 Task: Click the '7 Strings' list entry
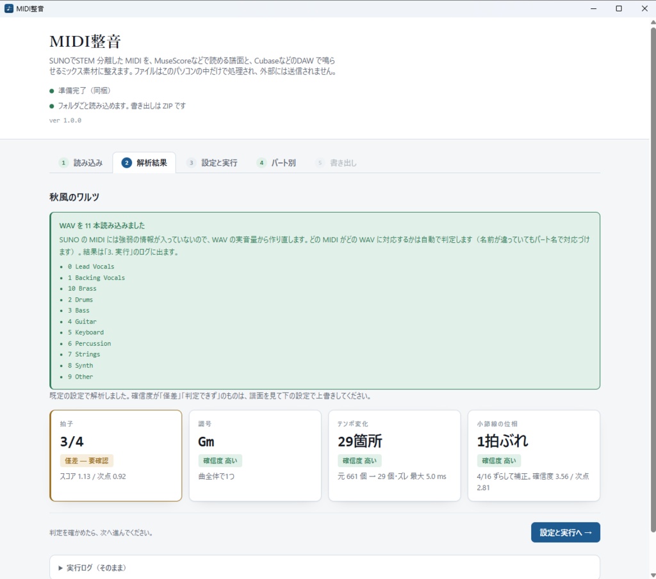tap(84, 354)
